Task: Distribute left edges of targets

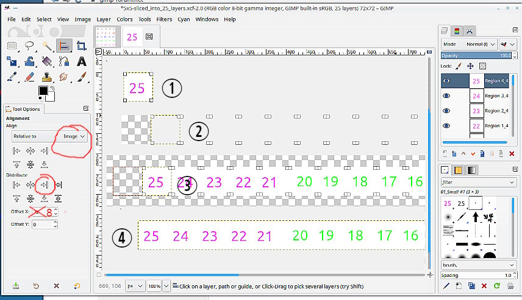Action: click(16, 185)
